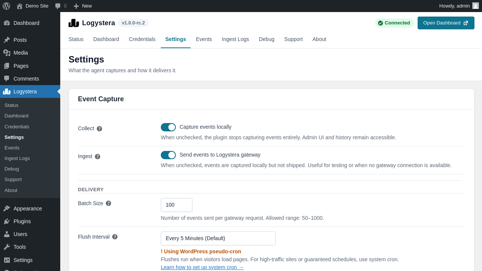Click the Batch Size input field

point(177,205)
